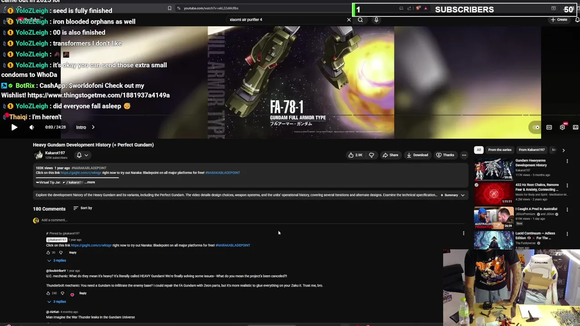The image size is (580, 326).
Task: Click the Thanks button
Action: [x=445, y=155]
